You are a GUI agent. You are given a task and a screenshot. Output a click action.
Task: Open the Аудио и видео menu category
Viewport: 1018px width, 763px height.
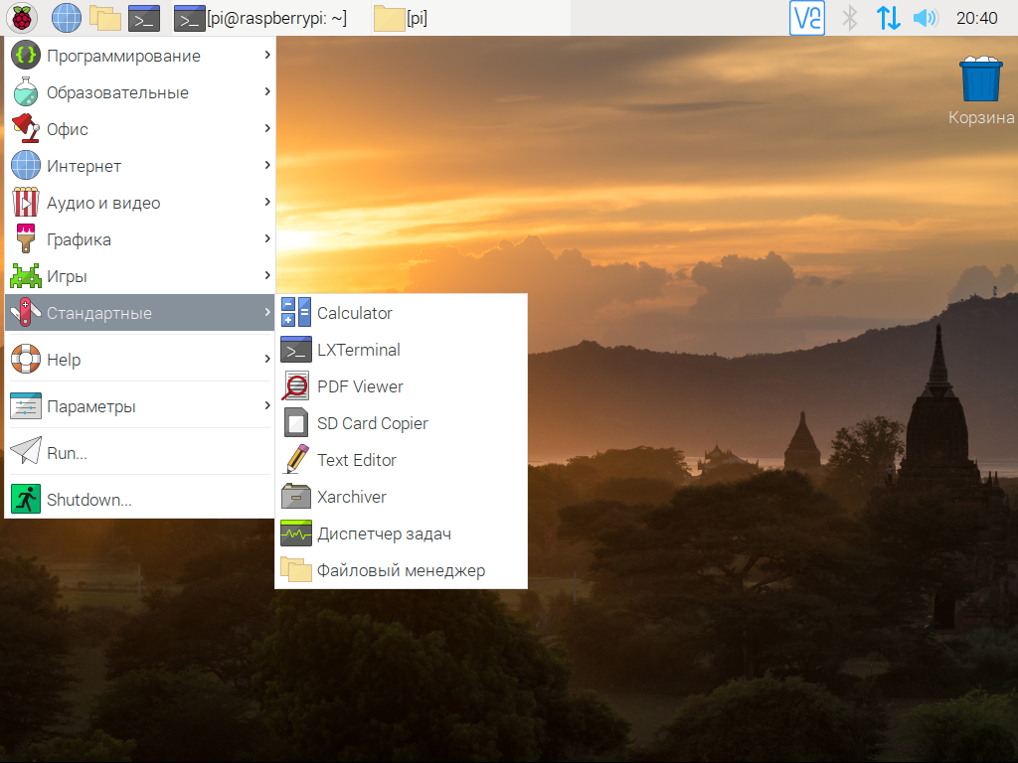140,203
